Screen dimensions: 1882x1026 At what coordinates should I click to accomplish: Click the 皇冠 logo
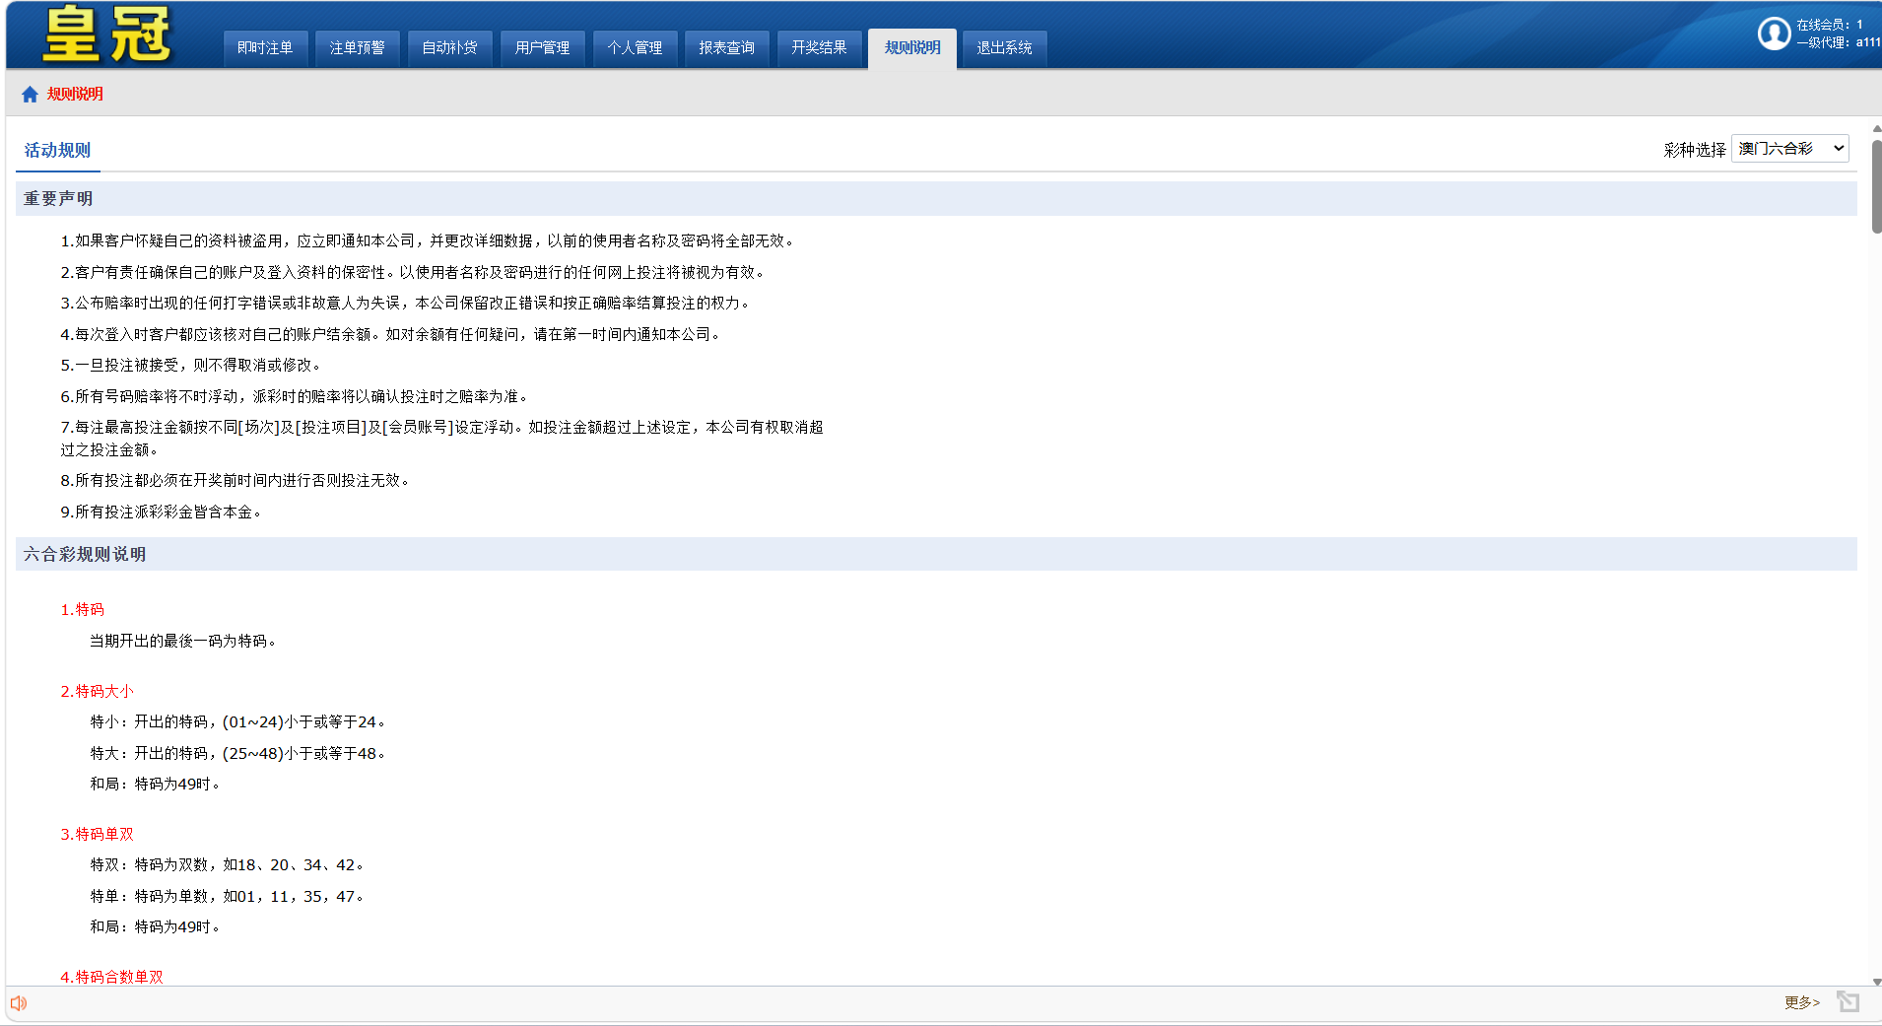coord(106,34)
